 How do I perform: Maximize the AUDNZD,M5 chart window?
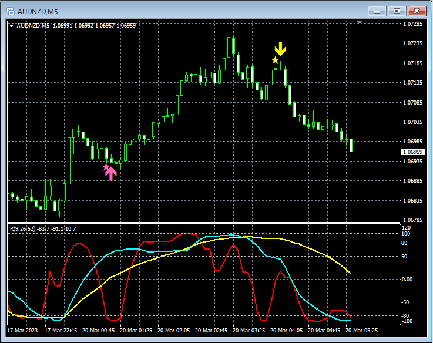click(397, 11)
